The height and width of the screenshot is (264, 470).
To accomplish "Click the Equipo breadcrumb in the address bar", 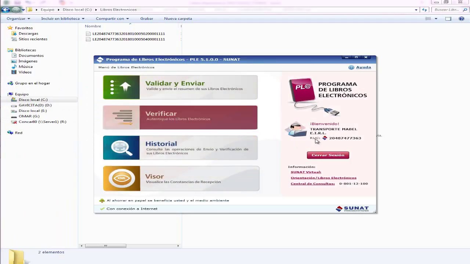I will pos(47,10).
